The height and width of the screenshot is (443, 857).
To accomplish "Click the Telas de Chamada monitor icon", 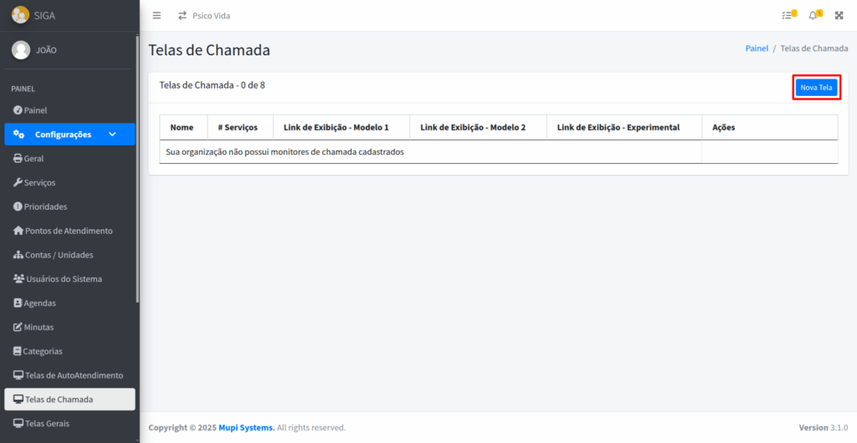I will [18, 400].
